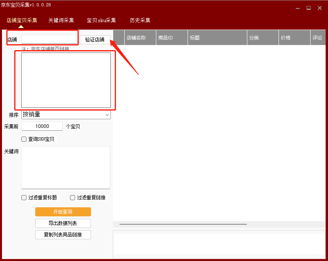The height and width of the screenshot is (261, 328).
Task: Tick the 过滤重复标题 checkbox
Action: click(x=24, y=197)
